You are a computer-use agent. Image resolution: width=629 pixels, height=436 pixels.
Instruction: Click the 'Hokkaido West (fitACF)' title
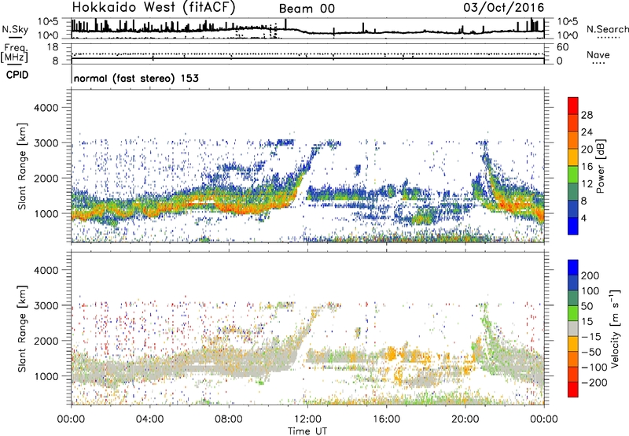pyautogui.click(x=153, y=7)
